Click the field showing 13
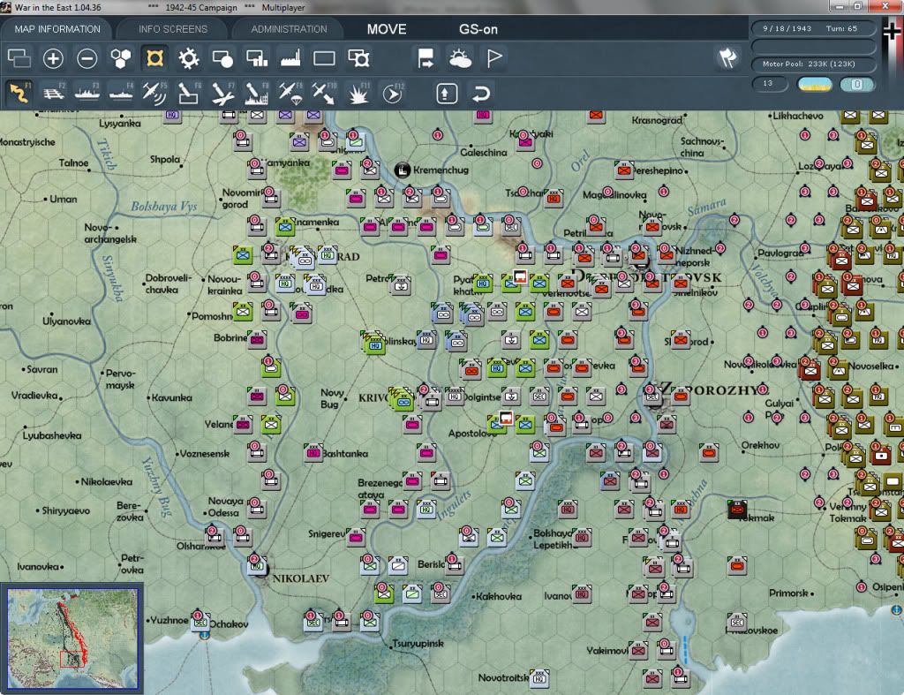The image size is (904, 695). pyautogui.click(x=769, y=84)
